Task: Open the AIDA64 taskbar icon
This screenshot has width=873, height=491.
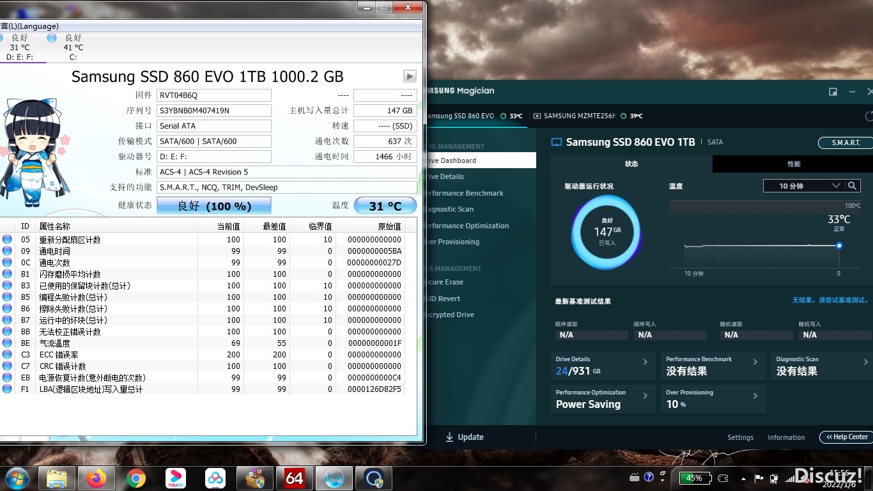Action: (x=294, y=478)
